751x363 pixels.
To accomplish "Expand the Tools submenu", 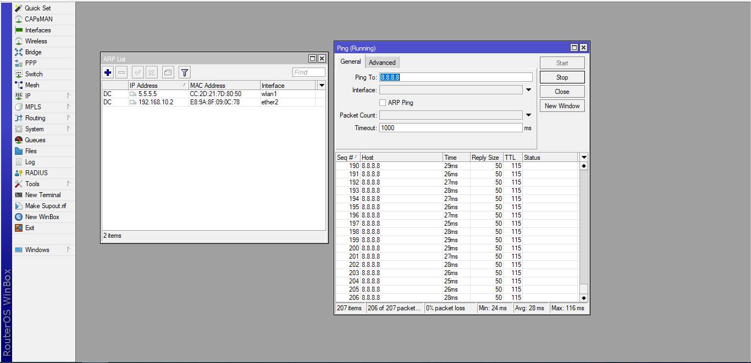I will coord(69,184).
